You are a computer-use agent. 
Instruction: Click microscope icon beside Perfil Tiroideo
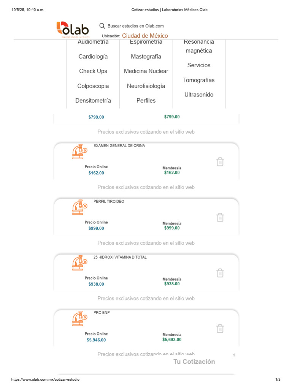tap(80, 207)
